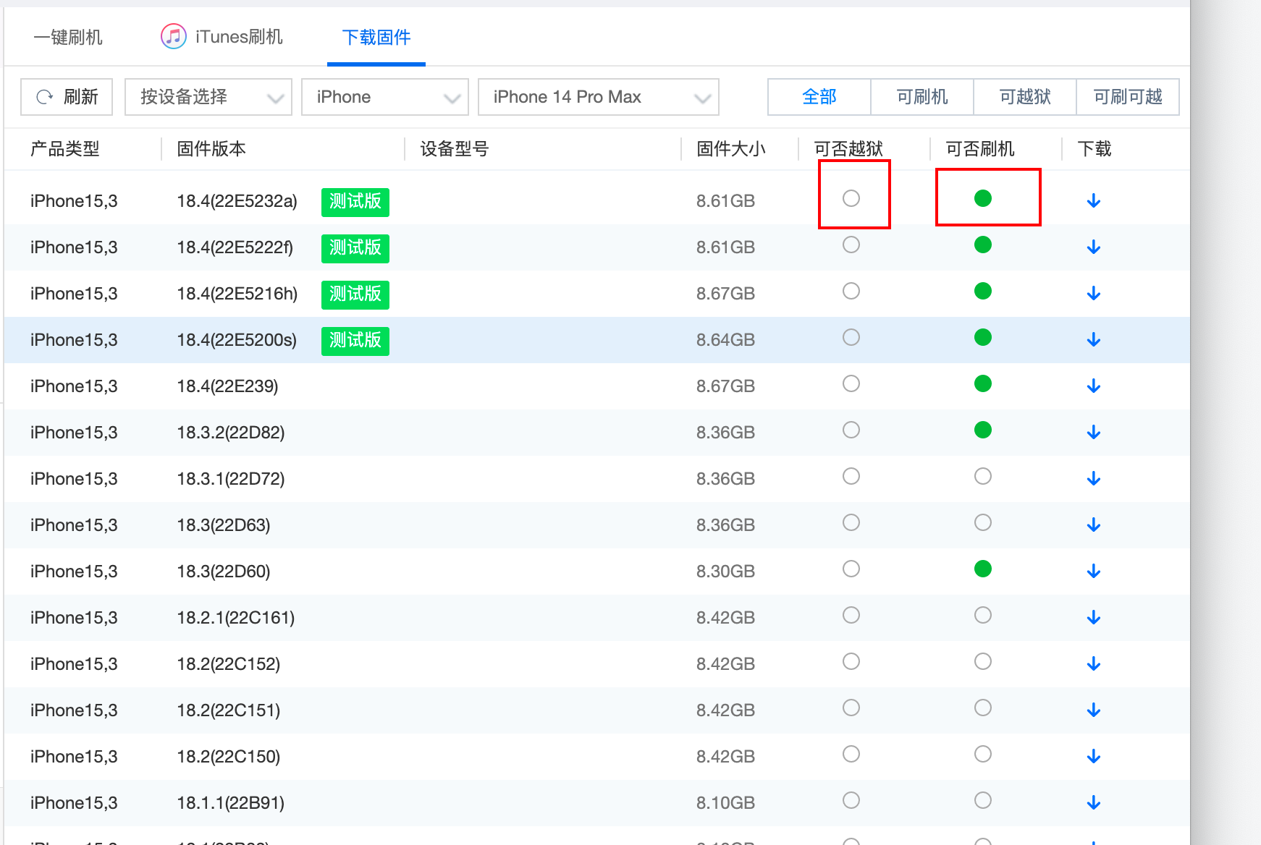Download the 18.4(22E239) firmware
1261x845 pixels.
click(x=1093, y=386)
